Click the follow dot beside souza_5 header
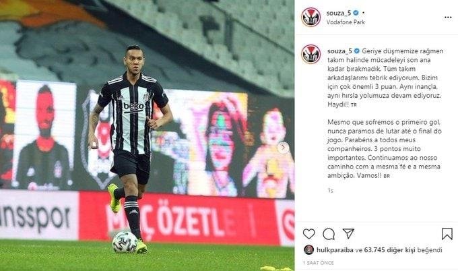The width and height of the screenshot is (458, 271). click(363, 13)
